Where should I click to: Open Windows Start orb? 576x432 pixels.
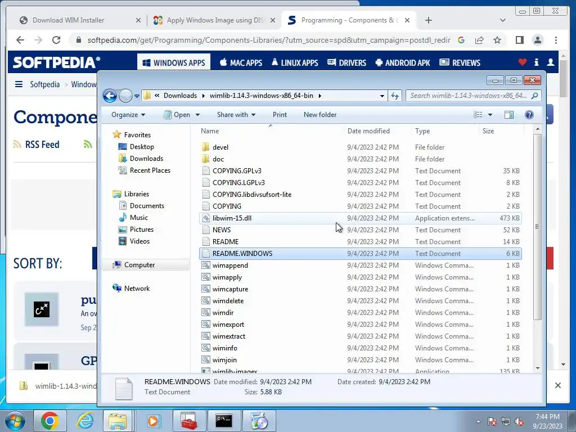14,421
